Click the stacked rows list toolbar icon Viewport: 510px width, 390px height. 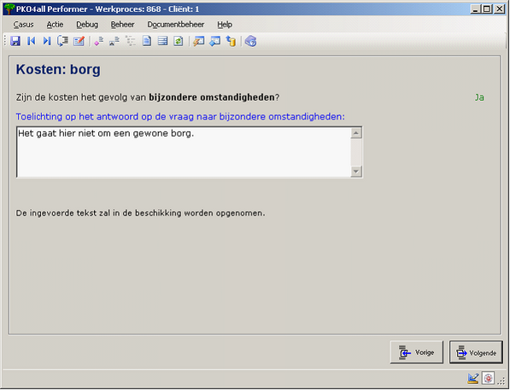pyautogui.click(x=162, y=41)
